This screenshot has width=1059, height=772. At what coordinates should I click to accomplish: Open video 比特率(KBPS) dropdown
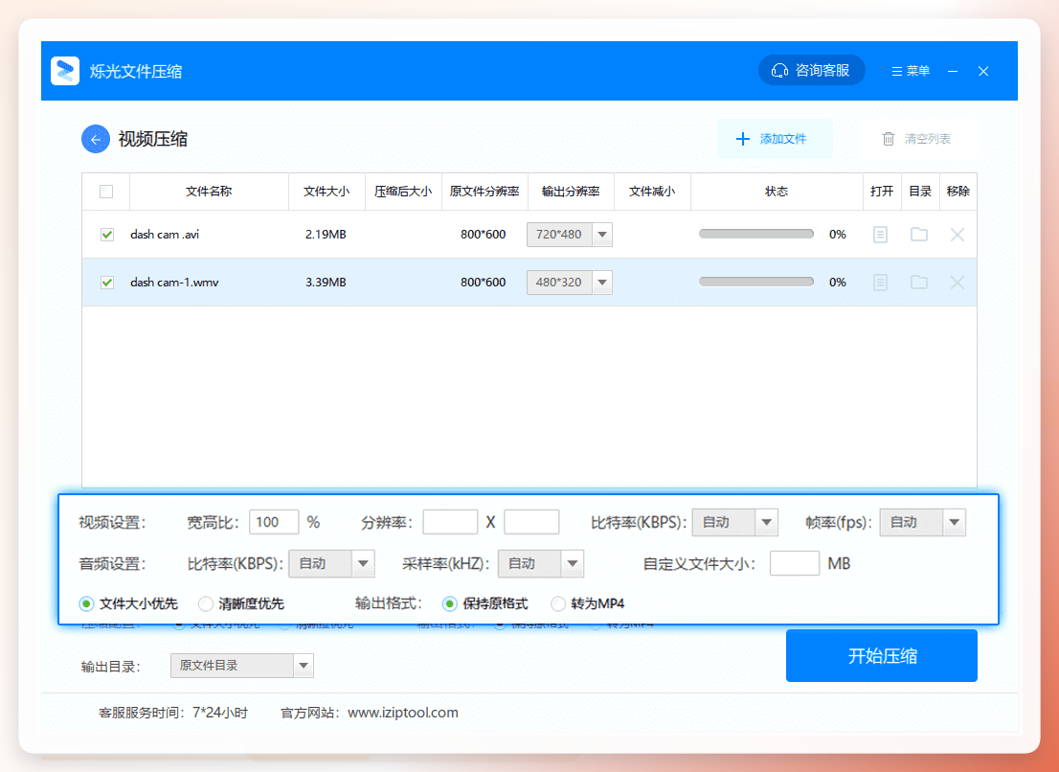click(x=734, y=522)
